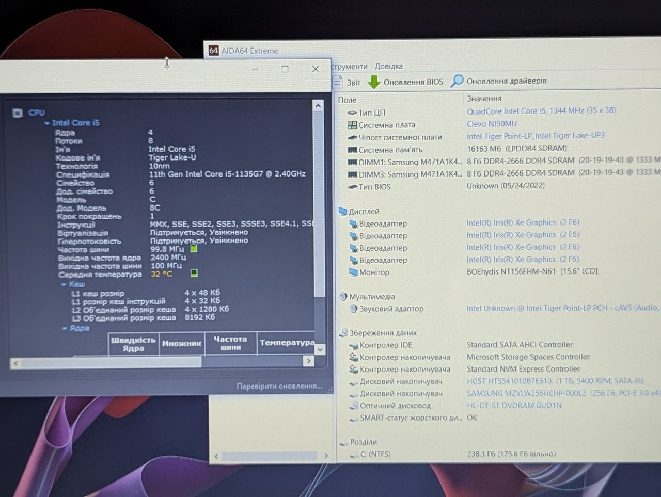Open the QuadCore Intel Core i5 link
This screenshot has width=661, height=497.
541,110
